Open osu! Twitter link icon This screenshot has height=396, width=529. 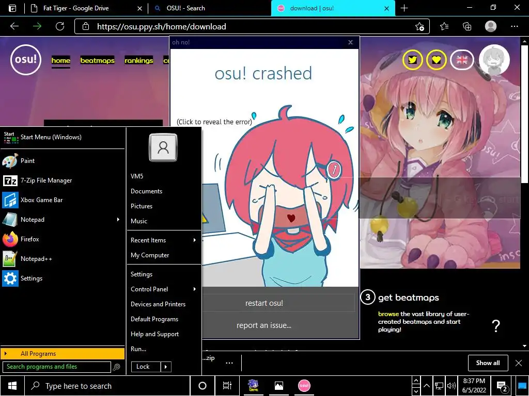(x=412, y=60)
